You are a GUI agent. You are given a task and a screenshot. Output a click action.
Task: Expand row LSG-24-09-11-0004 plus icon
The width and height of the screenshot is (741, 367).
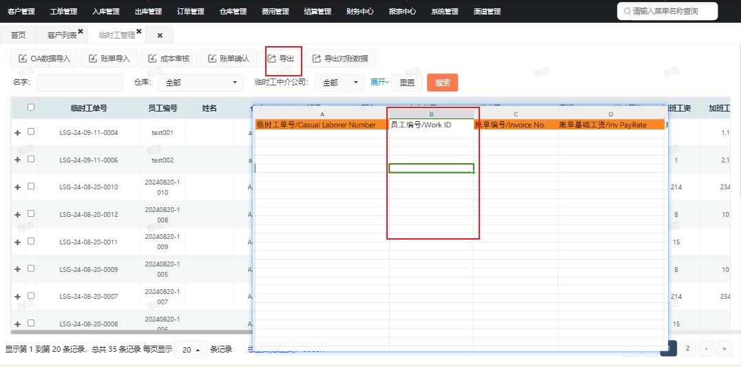pyautogui.click(x=17, y=133)
